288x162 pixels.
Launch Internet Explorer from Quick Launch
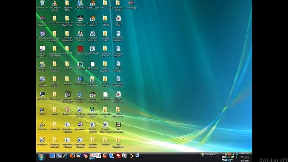(x=65, y=156)
